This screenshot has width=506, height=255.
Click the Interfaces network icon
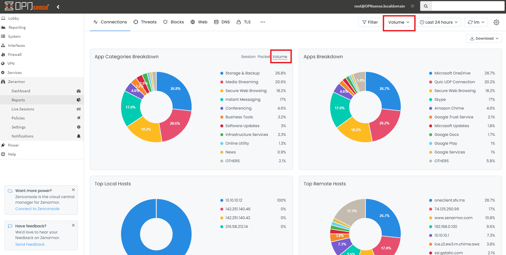coord(3,45)
